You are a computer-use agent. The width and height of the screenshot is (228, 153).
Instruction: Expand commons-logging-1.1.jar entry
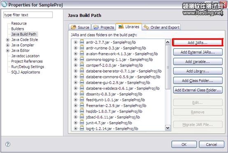[75, 59]
